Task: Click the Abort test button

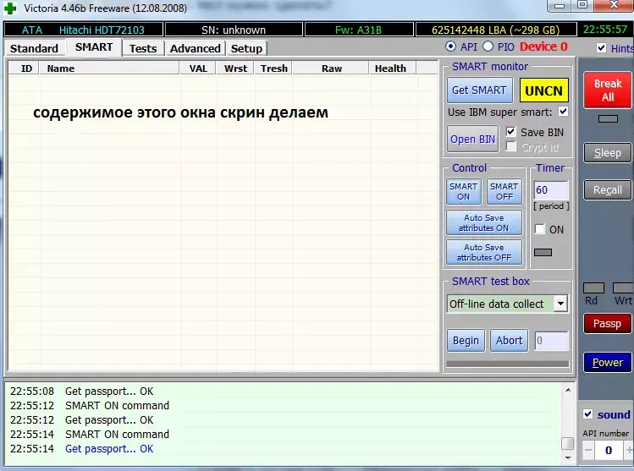Action: pyautogui.click(x=509, y=341)
